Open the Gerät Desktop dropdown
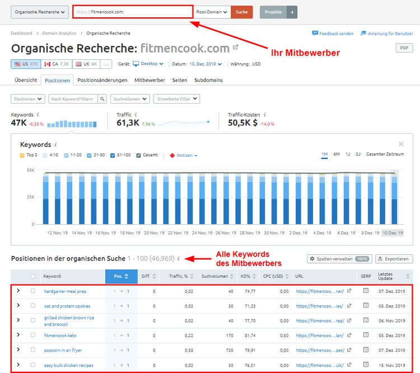Viewport: 420px width, 373px height. (148, 64)
